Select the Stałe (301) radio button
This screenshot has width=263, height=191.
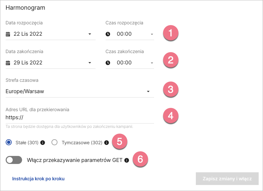click(x=9, y=143)
